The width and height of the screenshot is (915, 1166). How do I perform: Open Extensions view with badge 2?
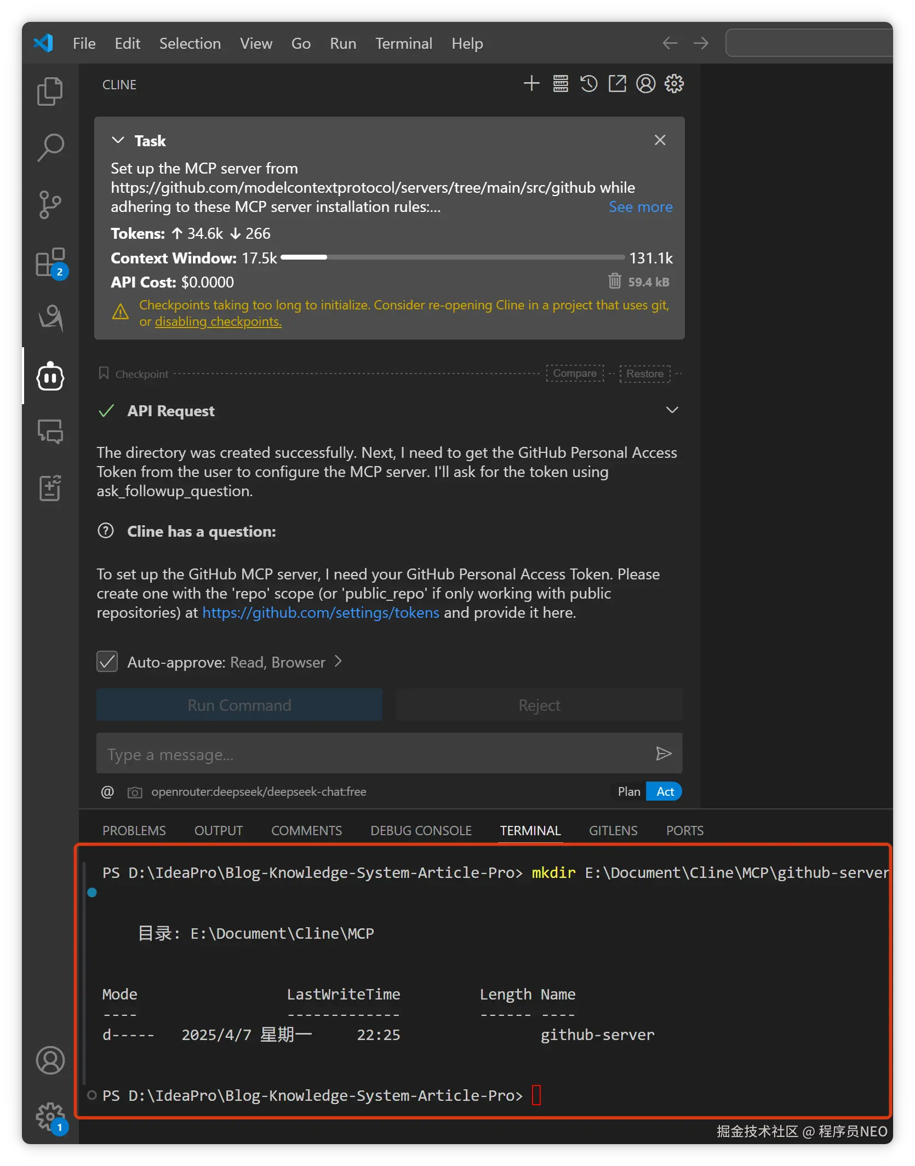[51, 263]
